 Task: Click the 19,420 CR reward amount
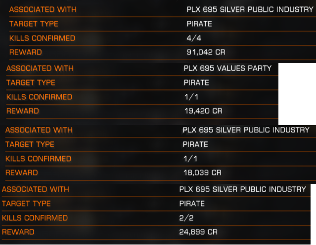pyautogui.click(x=203, y=111)
